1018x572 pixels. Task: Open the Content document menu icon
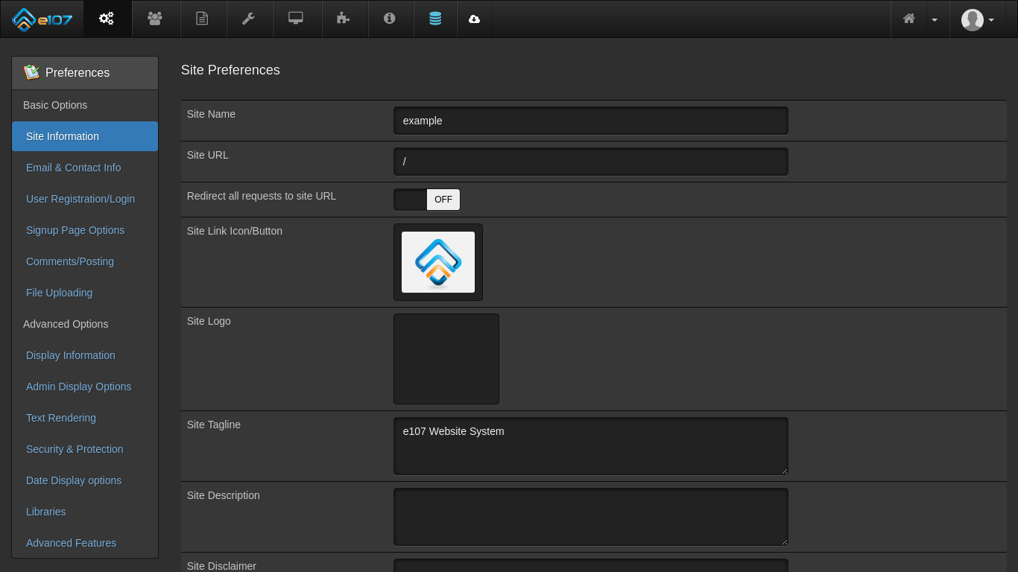click(202, 19)
